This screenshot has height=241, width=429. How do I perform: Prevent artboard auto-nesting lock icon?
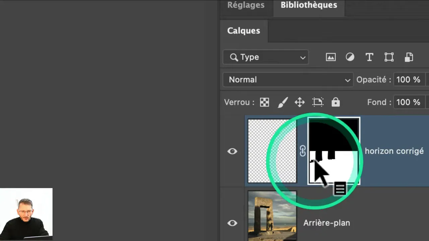317,102
